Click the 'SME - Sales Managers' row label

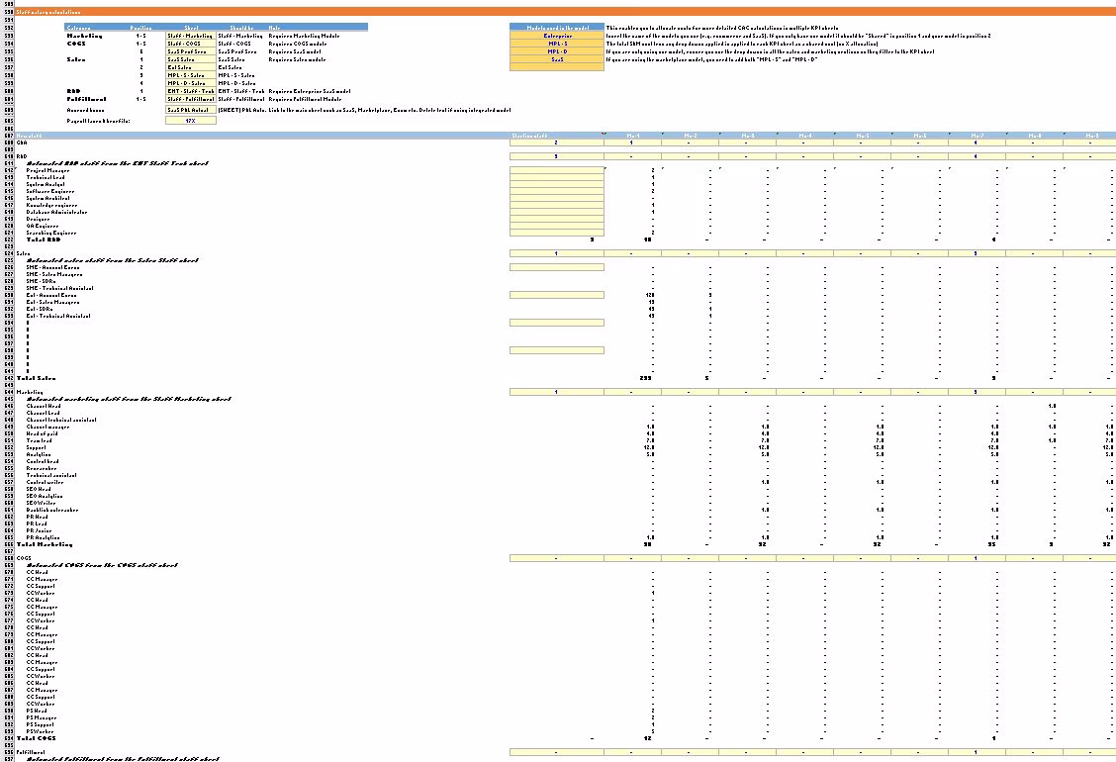tap(54, 274)
